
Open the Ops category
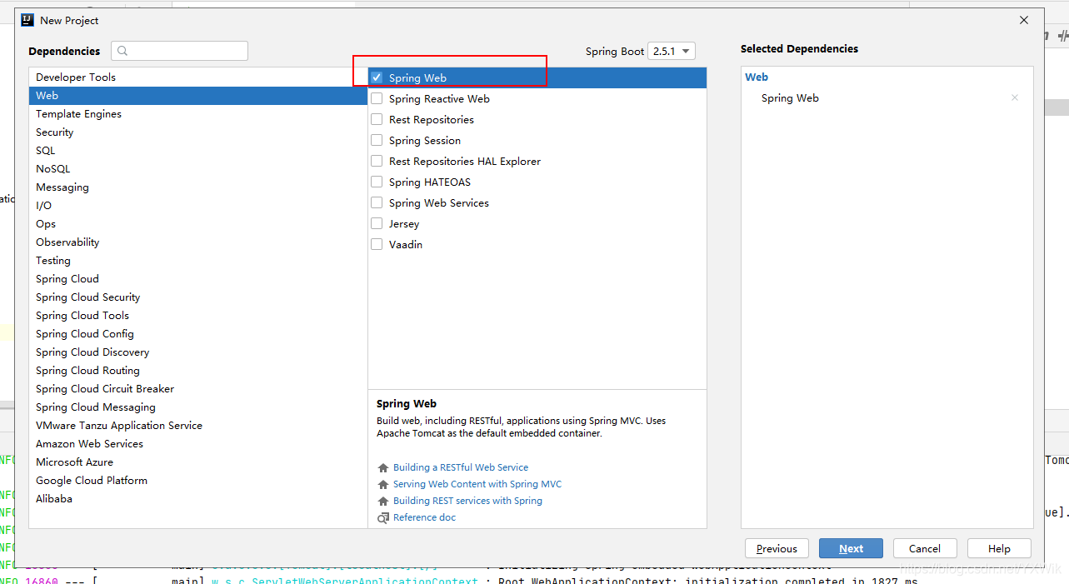click(x=198, y=224)
